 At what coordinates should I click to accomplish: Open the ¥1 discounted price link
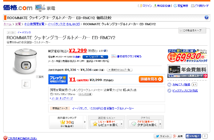click(x=72, y=79)
